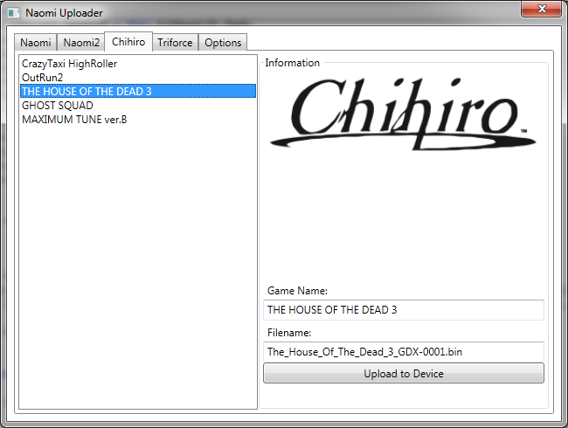Image resolution: width=568 pixels, height=428 pixels.
Task: Go to the Triforce tab
Action: (175, 43)
